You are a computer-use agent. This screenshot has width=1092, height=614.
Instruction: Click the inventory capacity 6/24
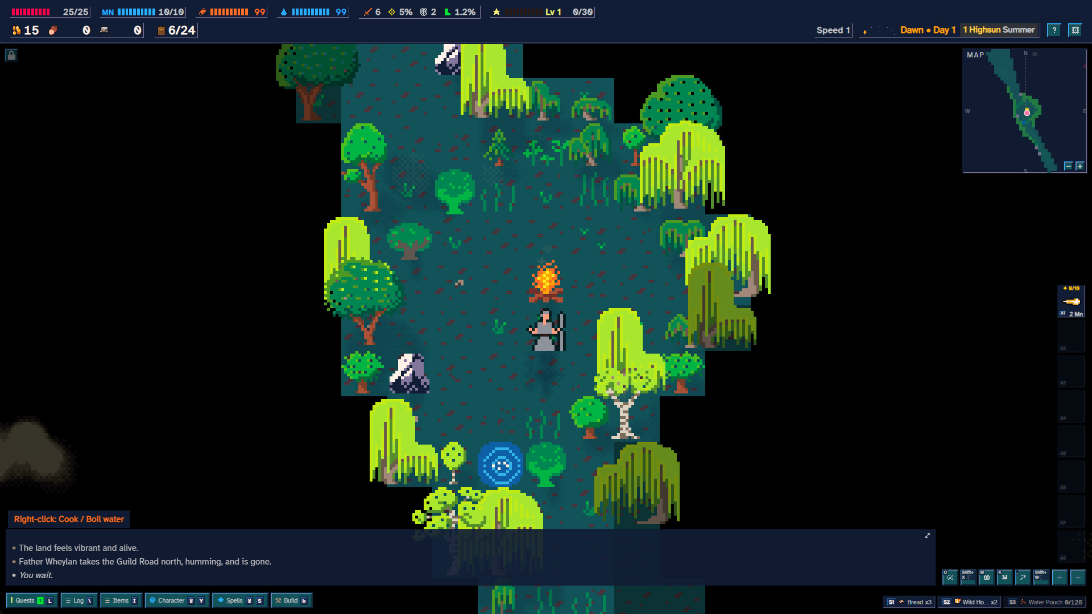point(177,30)
